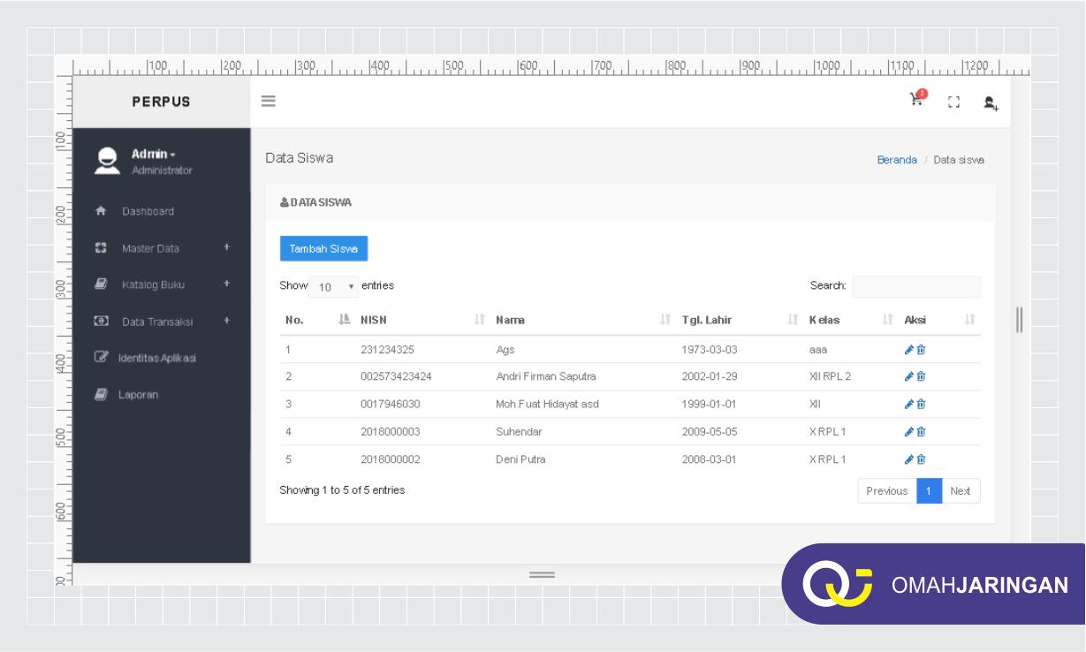1086x652 pixels.
Task: Enter fullscreen via the expand icon
Action: (953, 102)
